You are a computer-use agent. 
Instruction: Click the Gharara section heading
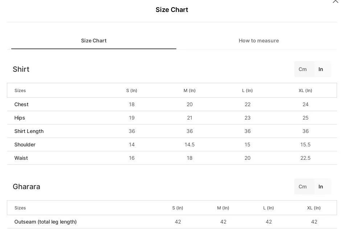click(x=26, y=187)
